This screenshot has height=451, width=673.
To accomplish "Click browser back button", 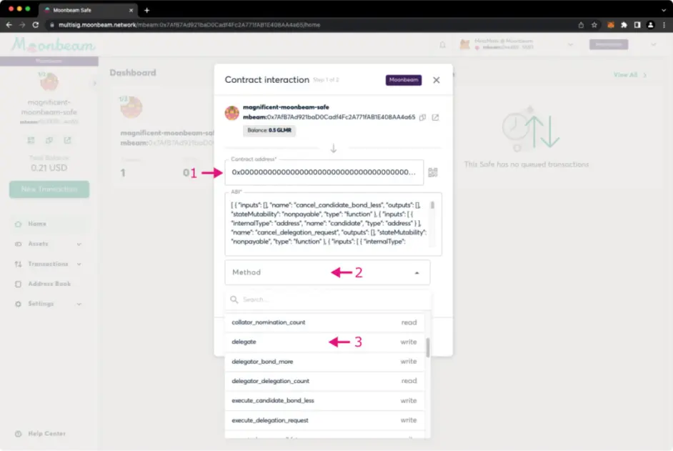I will [9, 25].
